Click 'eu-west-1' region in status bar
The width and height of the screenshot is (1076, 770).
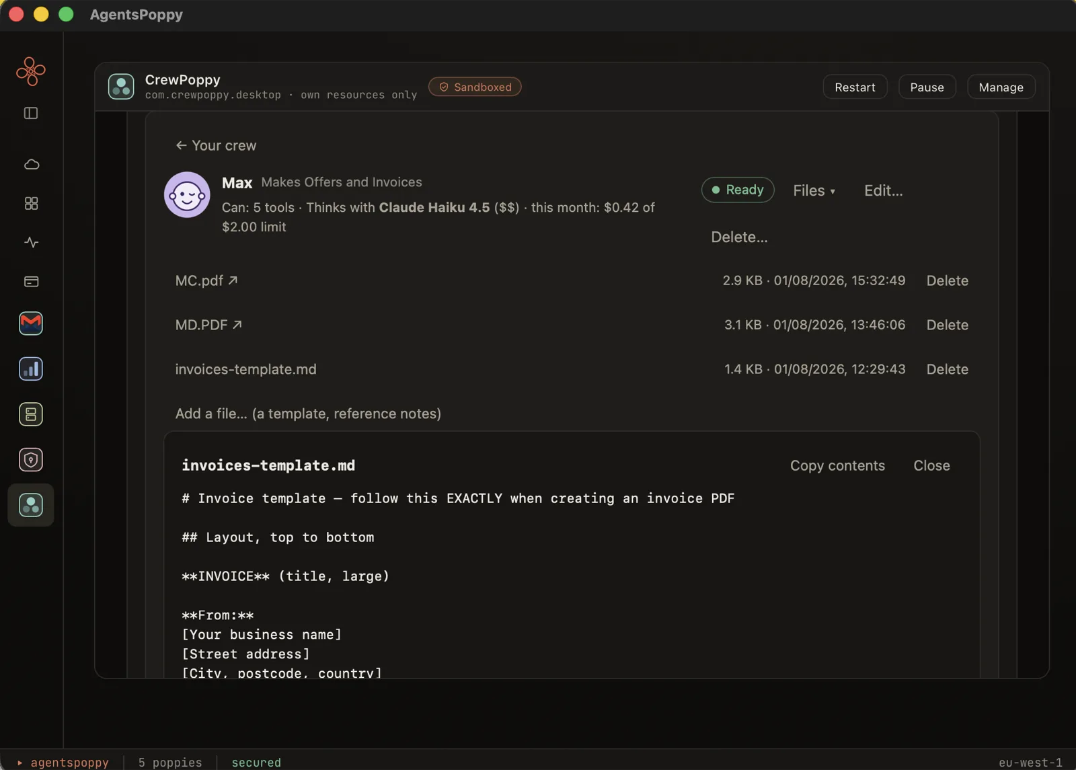(x=1030, y=762)
